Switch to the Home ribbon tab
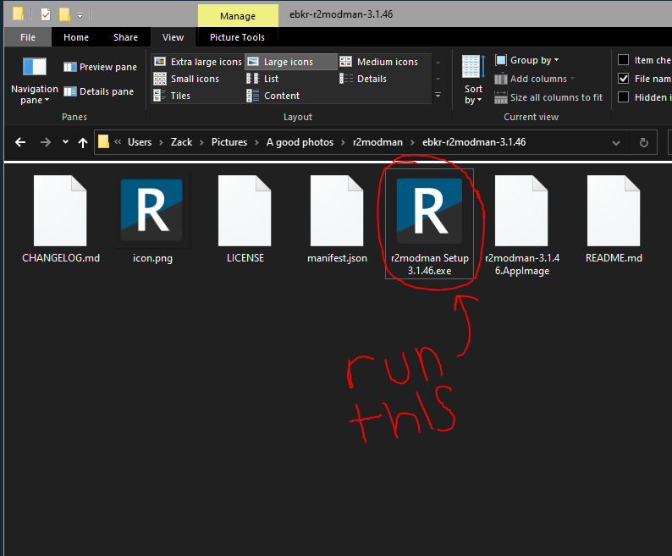 [x=76, y=37]
